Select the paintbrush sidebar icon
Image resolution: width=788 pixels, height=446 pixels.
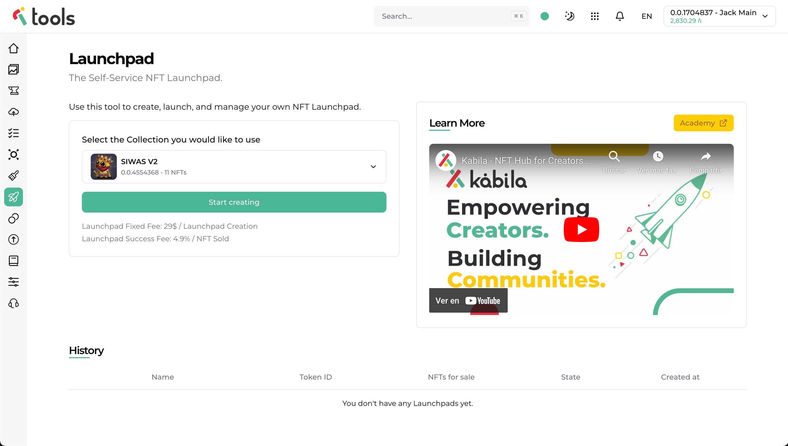click(14, 176)
